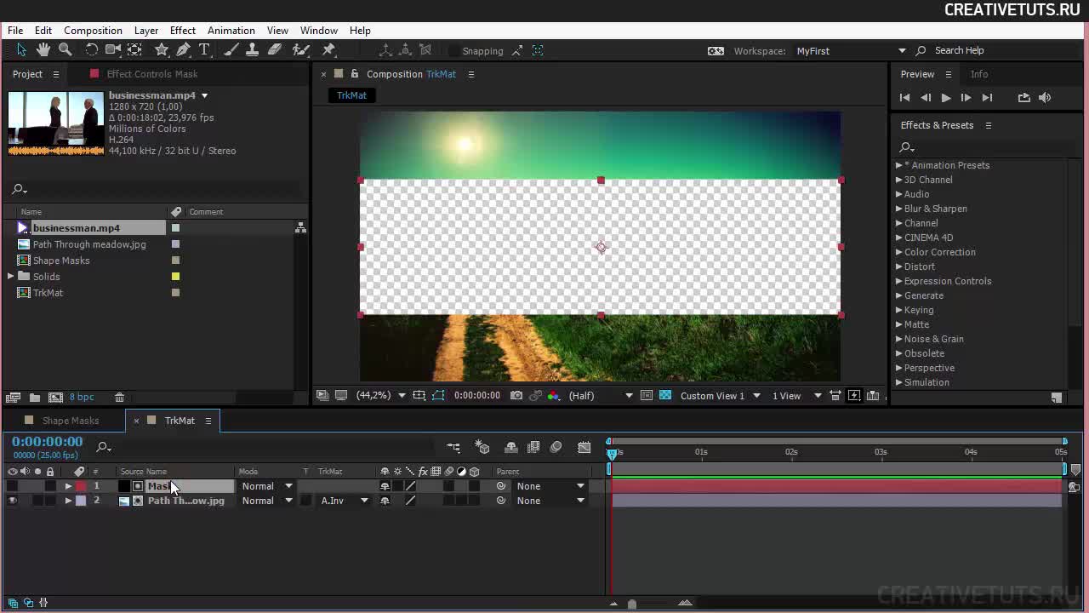The width and height of the screenshot is (1089, 613).
Task: Select the Zoom tool in toolbar
Action: 66,50
